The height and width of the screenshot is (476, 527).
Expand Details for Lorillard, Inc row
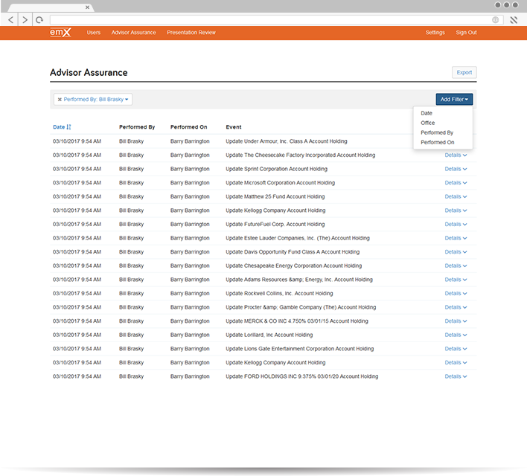tap(456, 335)
